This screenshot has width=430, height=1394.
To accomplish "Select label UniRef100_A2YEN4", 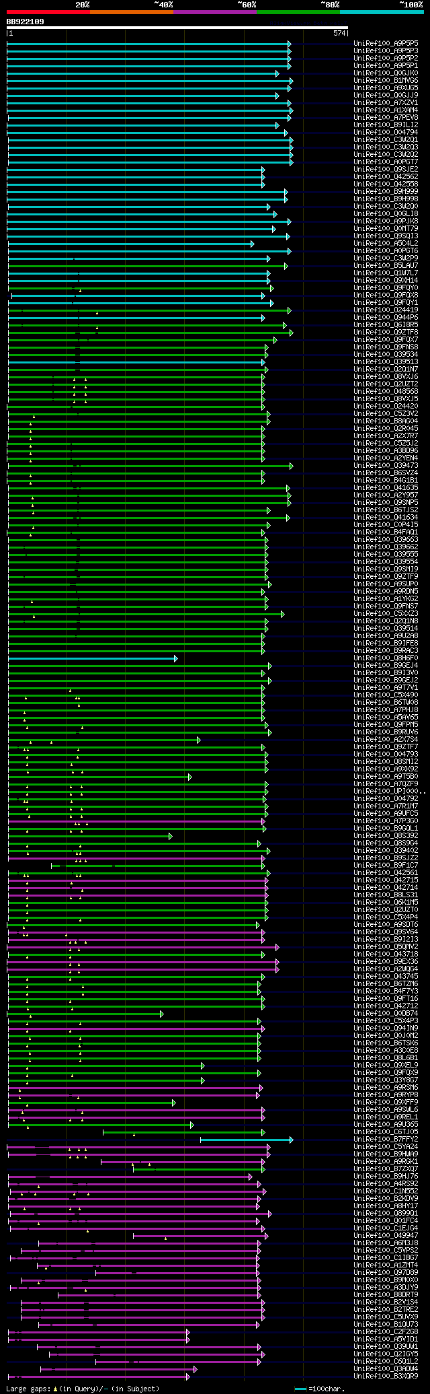I will 386,458.
